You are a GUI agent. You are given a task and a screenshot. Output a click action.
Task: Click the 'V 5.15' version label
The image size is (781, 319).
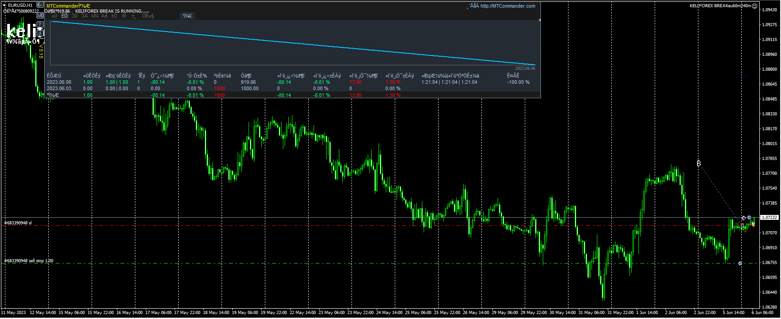pos(41,51)
